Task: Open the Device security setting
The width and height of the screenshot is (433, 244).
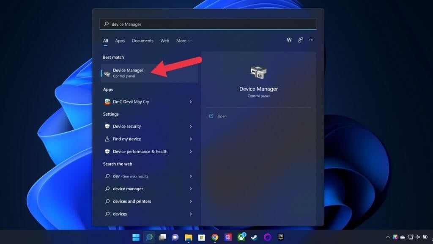Action: pyautogui.click(x=149, y=126)
